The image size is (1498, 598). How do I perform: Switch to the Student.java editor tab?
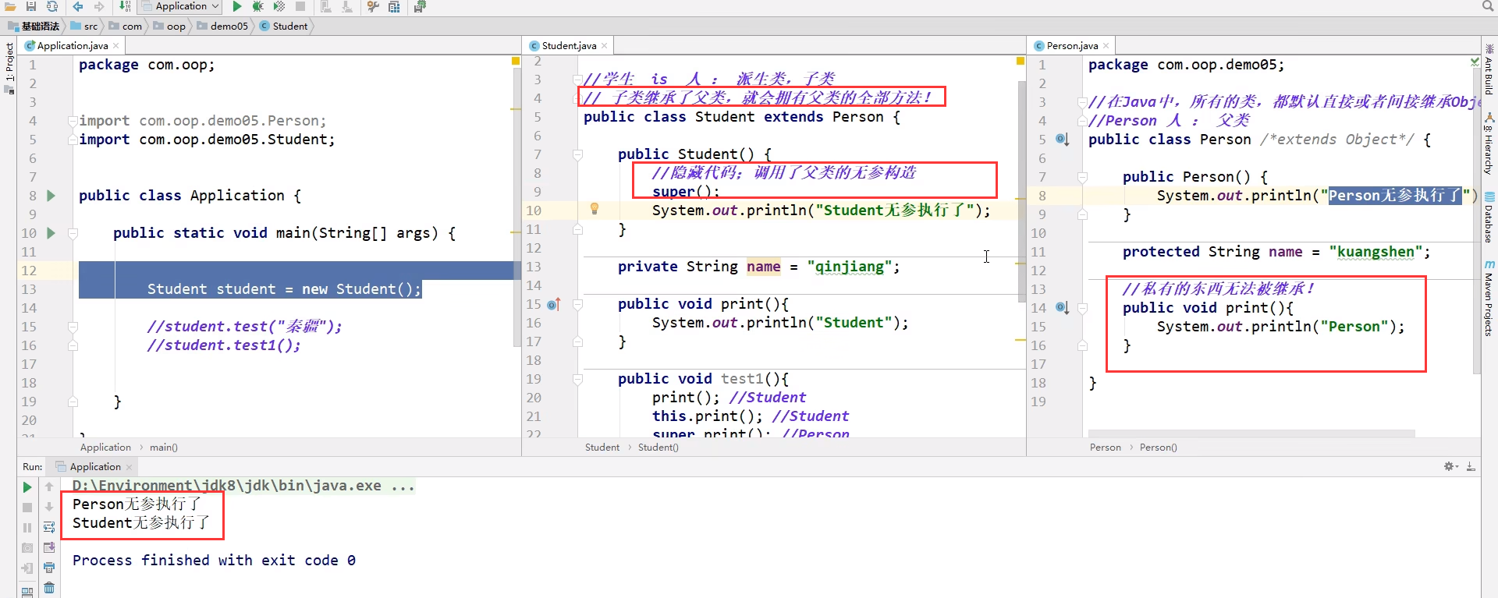pos(569,46)
